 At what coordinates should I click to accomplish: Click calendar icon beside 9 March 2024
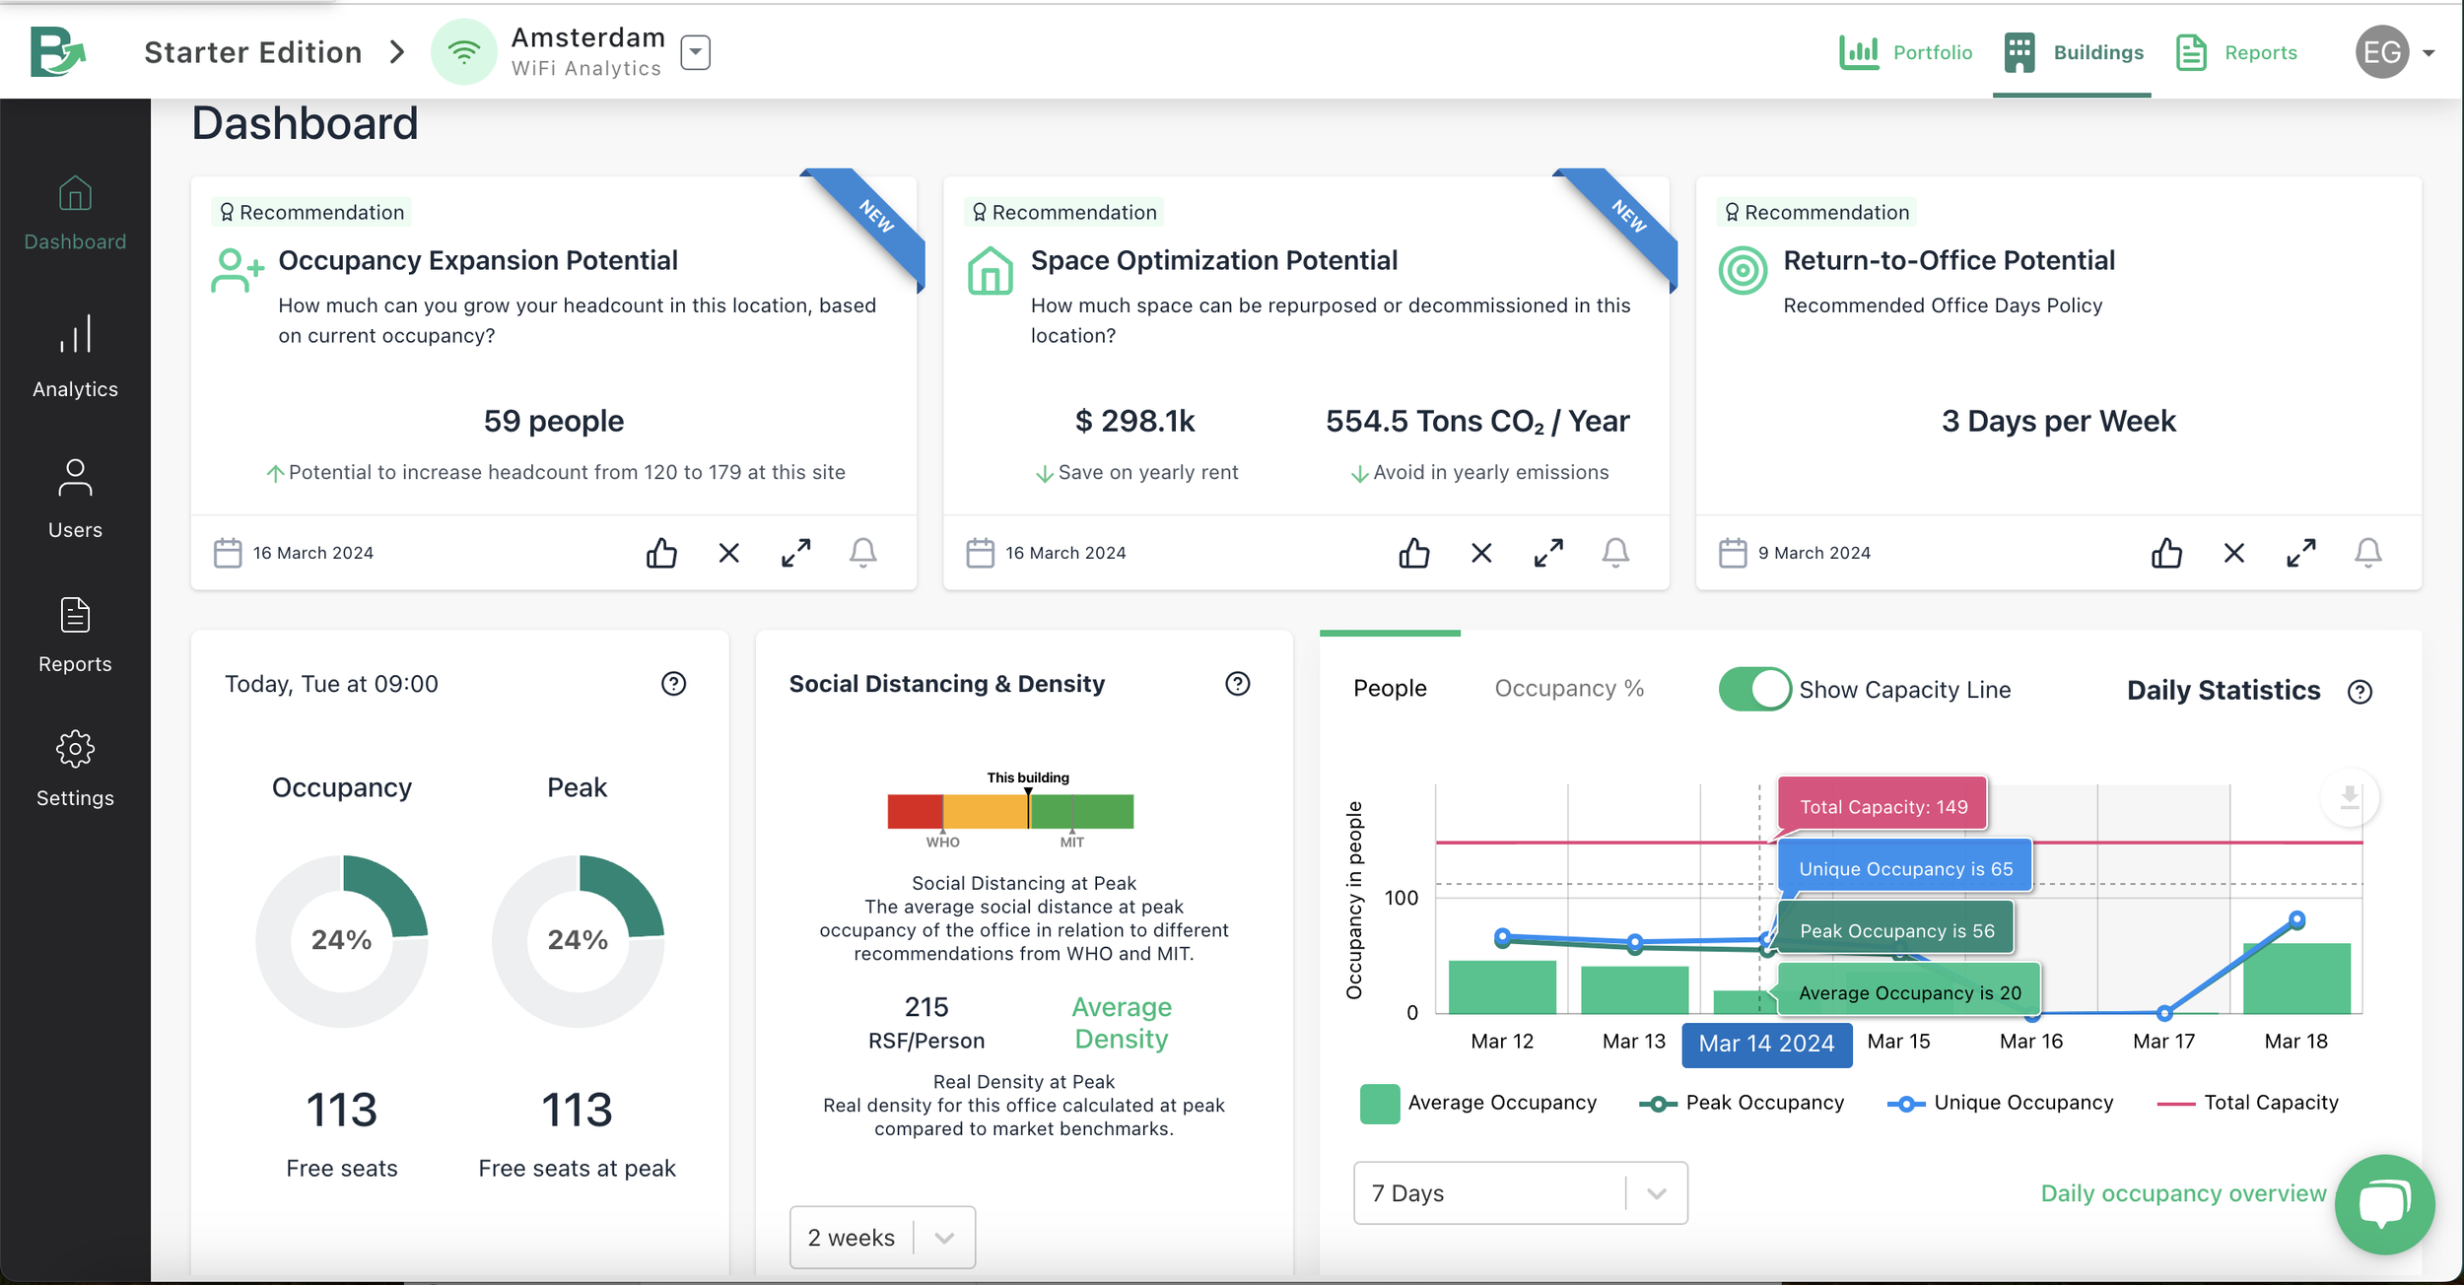(x=1733, y=553)
